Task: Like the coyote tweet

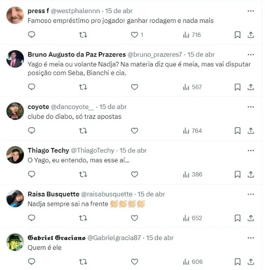Action: 134,131
